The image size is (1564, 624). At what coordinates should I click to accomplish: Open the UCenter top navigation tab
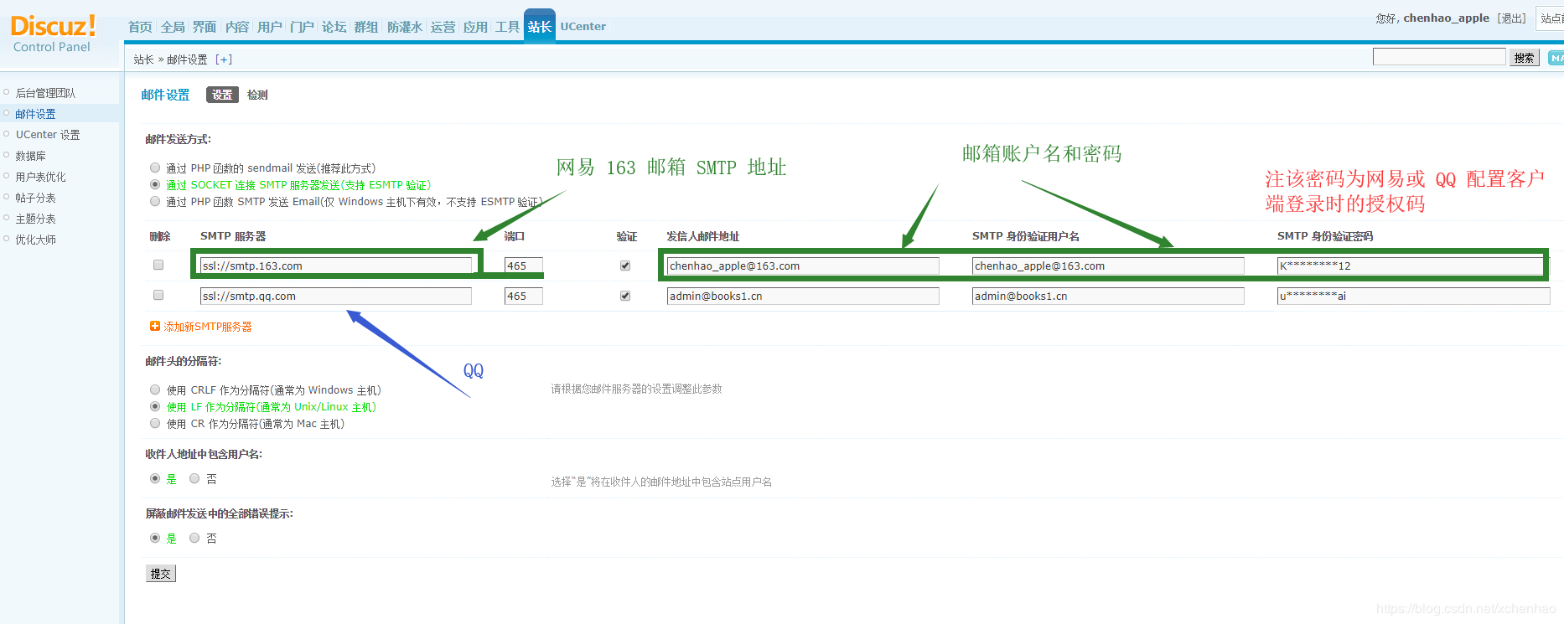pos(583,27)
